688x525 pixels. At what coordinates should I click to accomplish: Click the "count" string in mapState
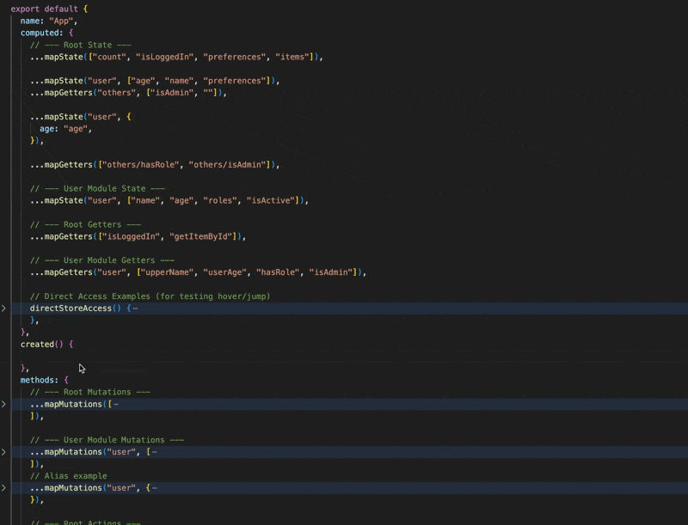pos(109,57)
